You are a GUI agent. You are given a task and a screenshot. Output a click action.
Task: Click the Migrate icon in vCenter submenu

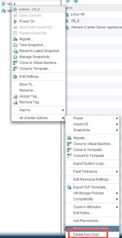pyautogui.click(x=69, y=138)
